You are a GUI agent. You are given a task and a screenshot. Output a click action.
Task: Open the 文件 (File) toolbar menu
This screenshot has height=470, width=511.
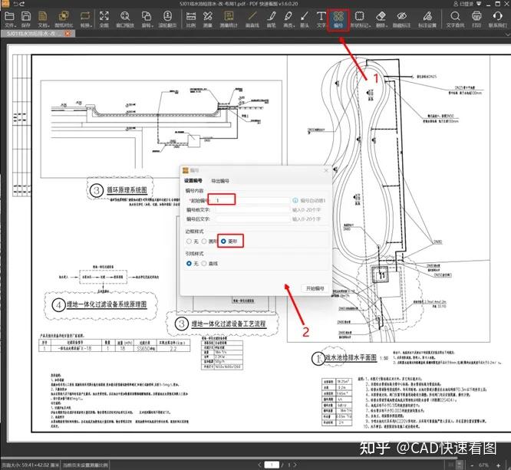(x=9, y=19)
